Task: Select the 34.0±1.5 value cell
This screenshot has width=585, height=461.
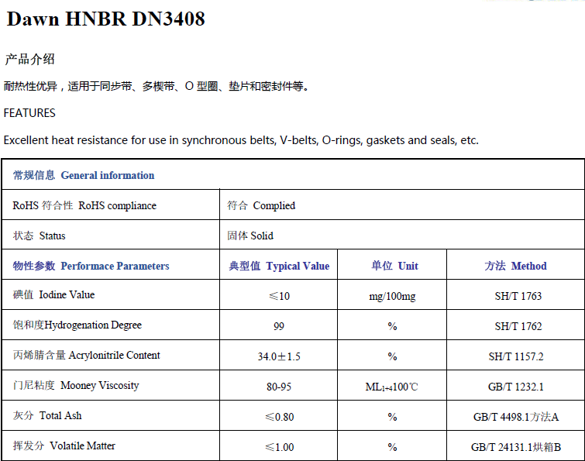Action: (x=279, y=356)
